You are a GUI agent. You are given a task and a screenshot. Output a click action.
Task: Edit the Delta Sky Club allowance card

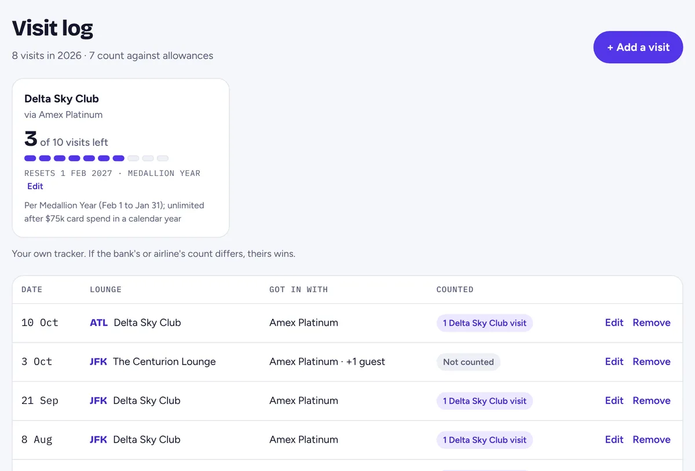pyautogui.click(x=35, y=186)
